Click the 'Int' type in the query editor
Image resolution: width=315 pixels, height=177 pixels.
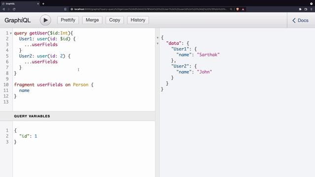64,33
